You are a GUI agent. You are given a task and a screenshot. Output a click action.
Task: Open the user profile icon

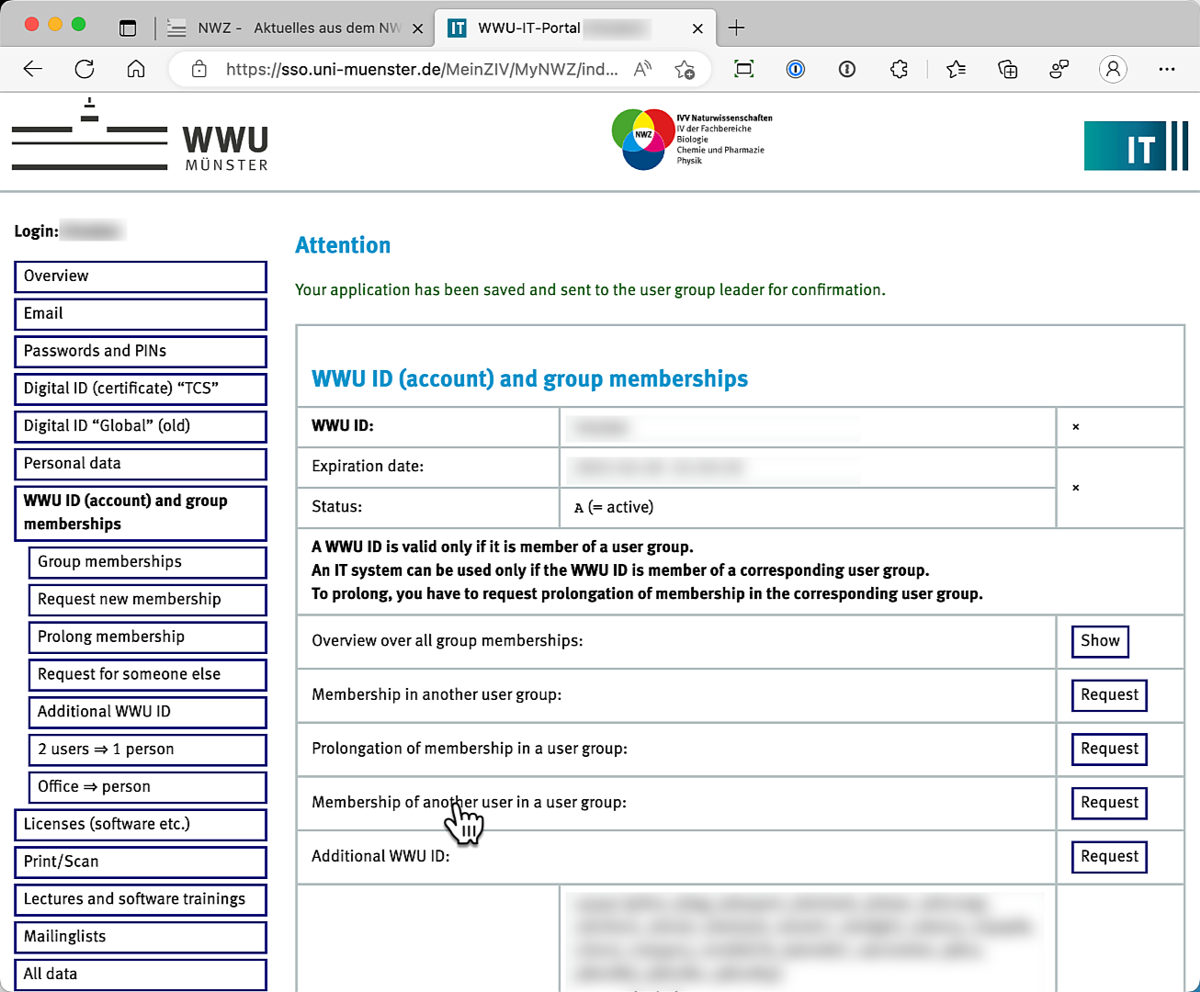pos(1112,69)
